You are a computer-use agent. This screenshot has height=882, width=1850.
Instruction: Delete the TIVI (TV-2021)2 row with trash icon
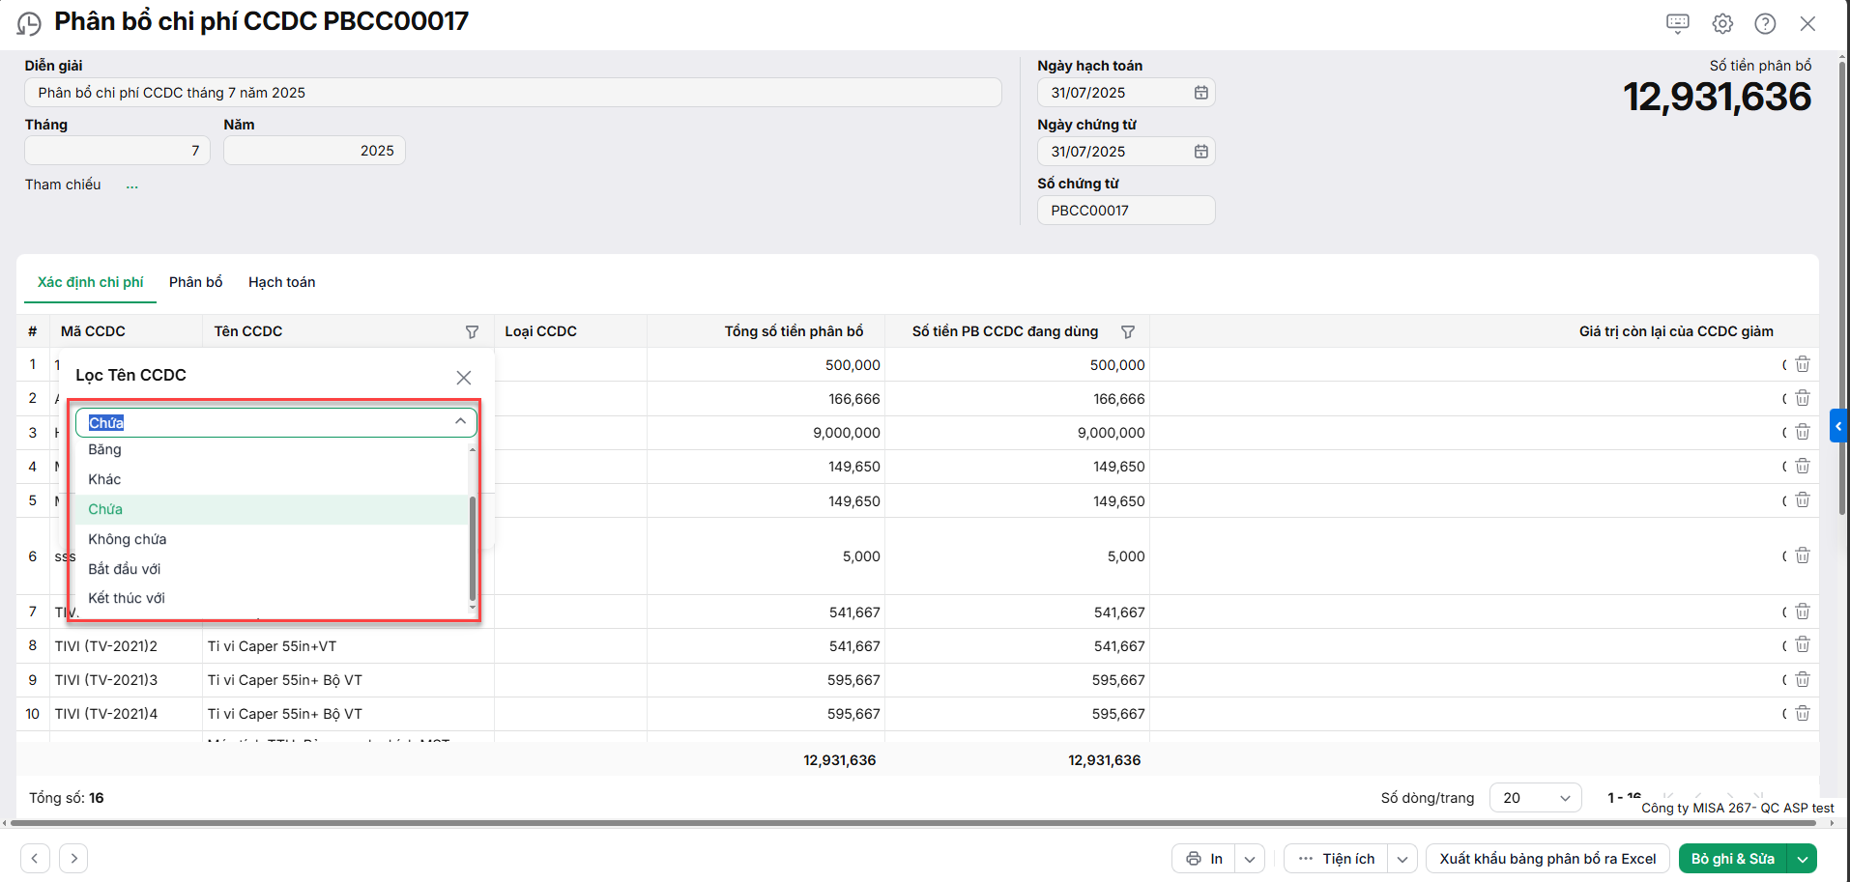point(1803,645)
